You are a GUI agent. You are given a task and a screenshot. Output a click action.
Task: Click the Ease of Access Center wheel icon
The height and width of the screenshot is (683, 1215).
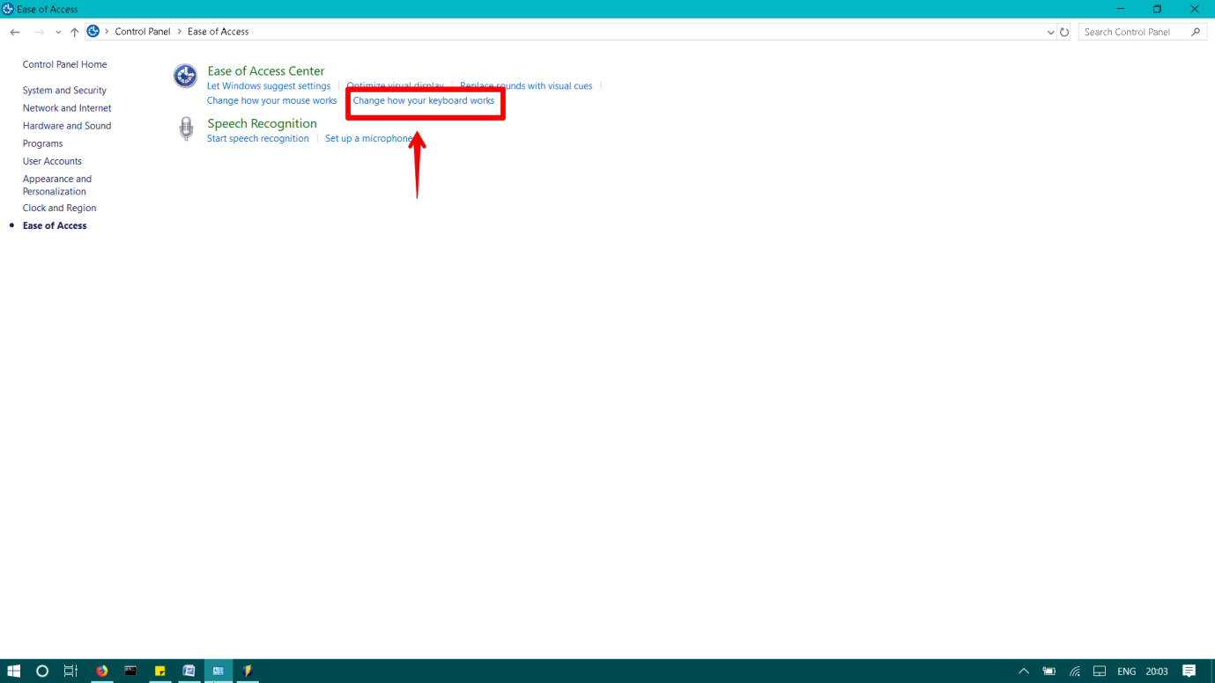point(185,77)
